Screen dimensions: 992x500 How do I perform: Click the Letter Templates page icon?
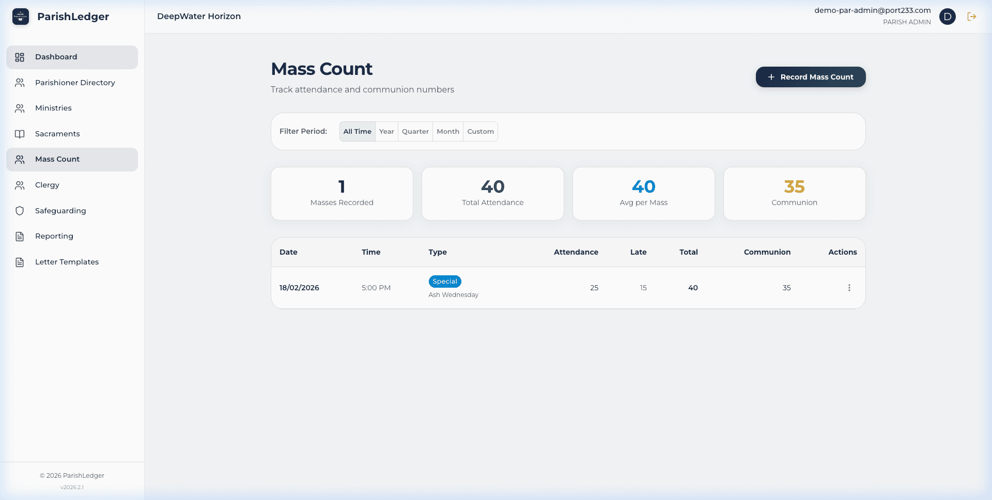[20, 262]
